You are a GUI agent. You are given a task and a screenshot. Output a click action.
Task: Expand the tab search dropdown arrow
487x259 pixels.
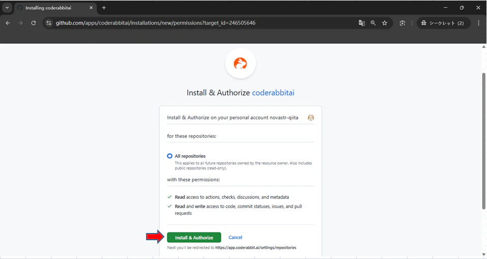(x=7, y=8)
